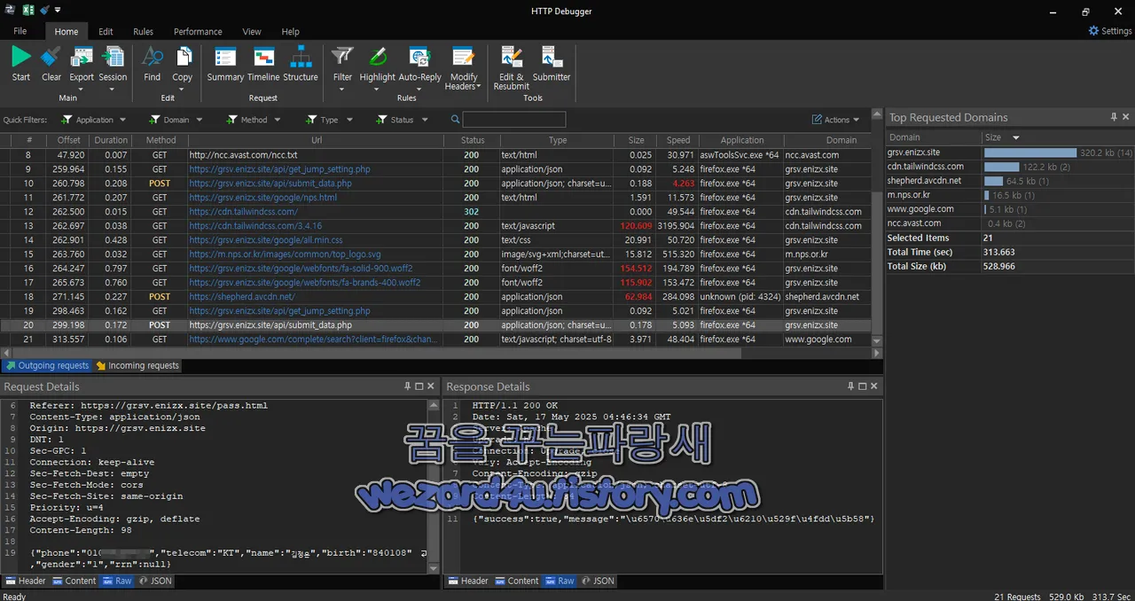Close the Response Details panel
This screenshot has width=1135, height=601.
873,386
